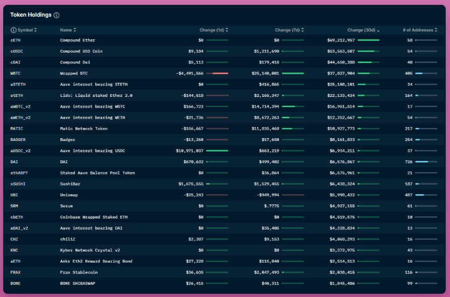
Task: Click the Compound USD Coin name
Action: click(x=81, y=51)
